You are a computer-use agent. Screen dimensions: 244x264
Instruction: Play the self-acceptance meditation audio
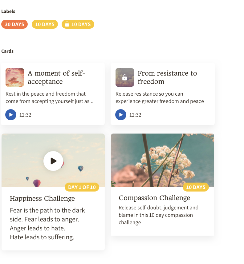[x=11, y=115]
